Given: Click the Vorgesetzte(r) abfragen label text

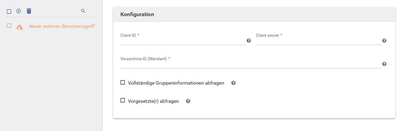Looking at the screenshot, I should point(153,101).
